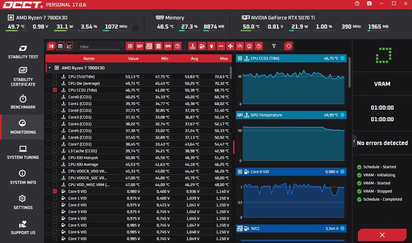
Task: Toggle the fan sensors filter icon
Action: click(x=230, y=46)
